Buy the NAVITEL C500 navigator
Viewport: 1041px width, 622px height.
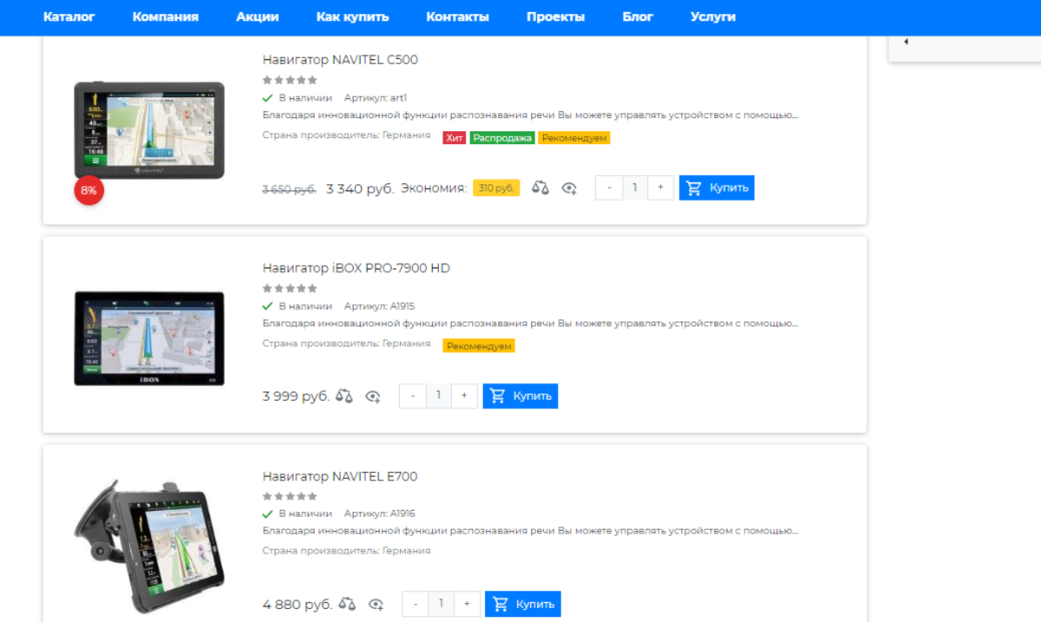(717, 187)
